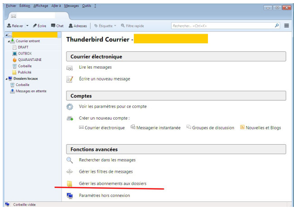The image size is (294, 211).
Task: Open the Adresses address book
Action: pyautogui.click(x=77, y=26)
